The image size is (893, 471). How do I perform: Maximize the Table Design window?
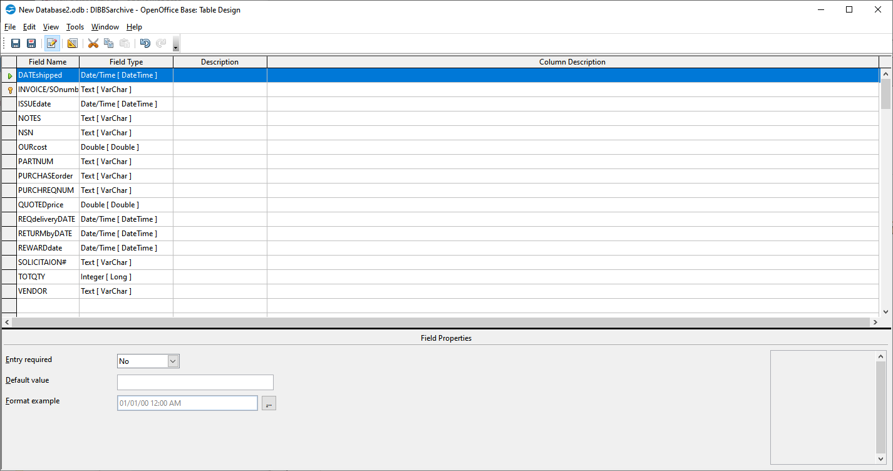(849, 9)
